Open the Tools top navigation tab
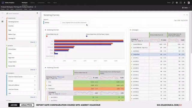The image size is (192, 108). 49,3
